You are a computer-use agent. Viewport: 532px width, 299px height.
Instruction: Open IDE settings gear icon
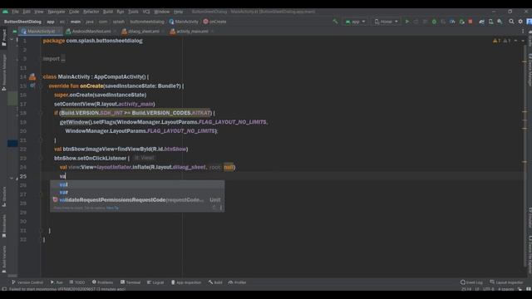point(520,22)
